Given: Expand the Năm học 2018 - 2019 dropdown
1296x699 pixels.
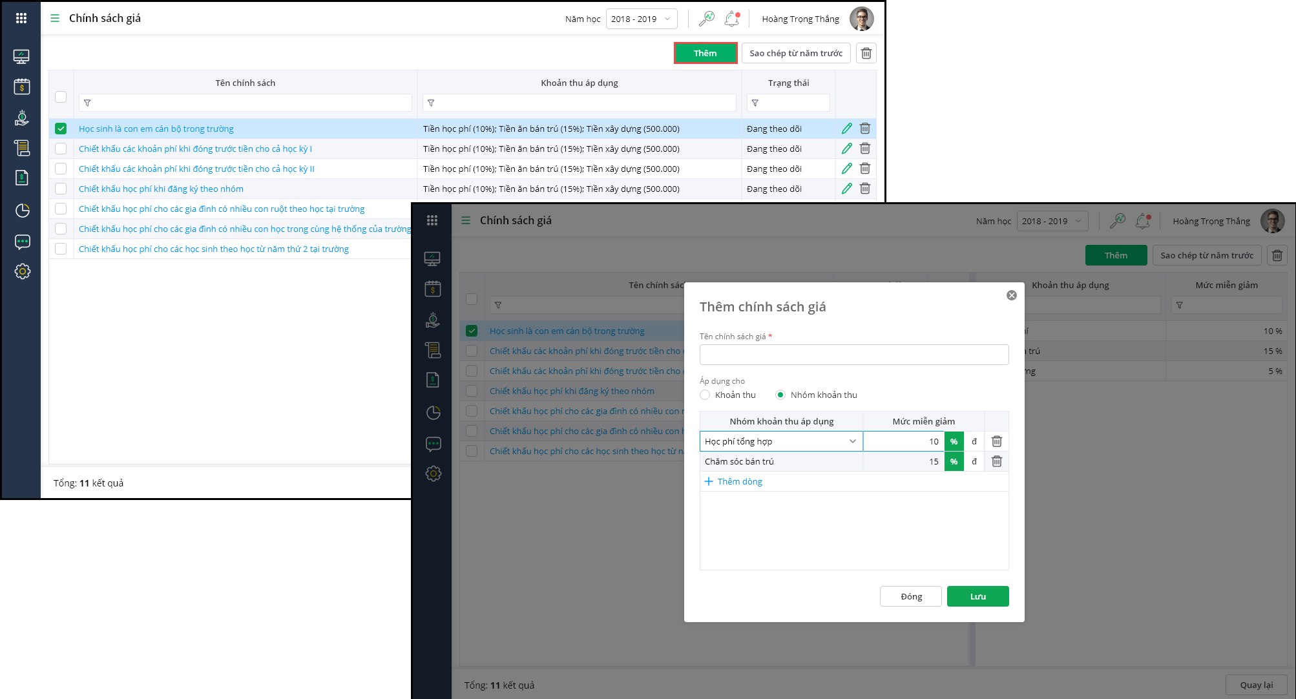Looking at the screenshot, I should tap(641, 19).
